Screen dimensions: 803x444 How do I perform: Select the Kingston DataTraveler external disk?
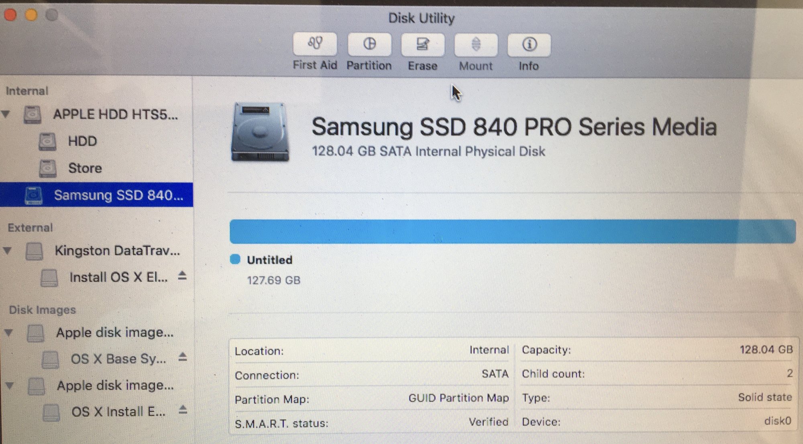pyautogui.click(x=117, y=251)
